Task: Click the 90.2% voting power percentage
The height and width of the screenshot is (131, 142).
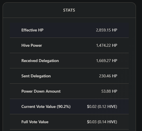Action: point(64,106)
